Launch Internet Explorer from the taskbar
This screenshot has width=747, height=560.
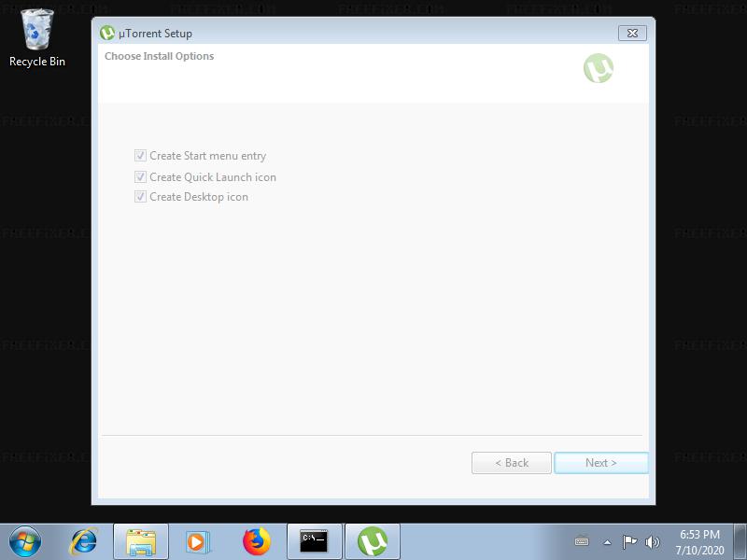click(x=83, y=541)
